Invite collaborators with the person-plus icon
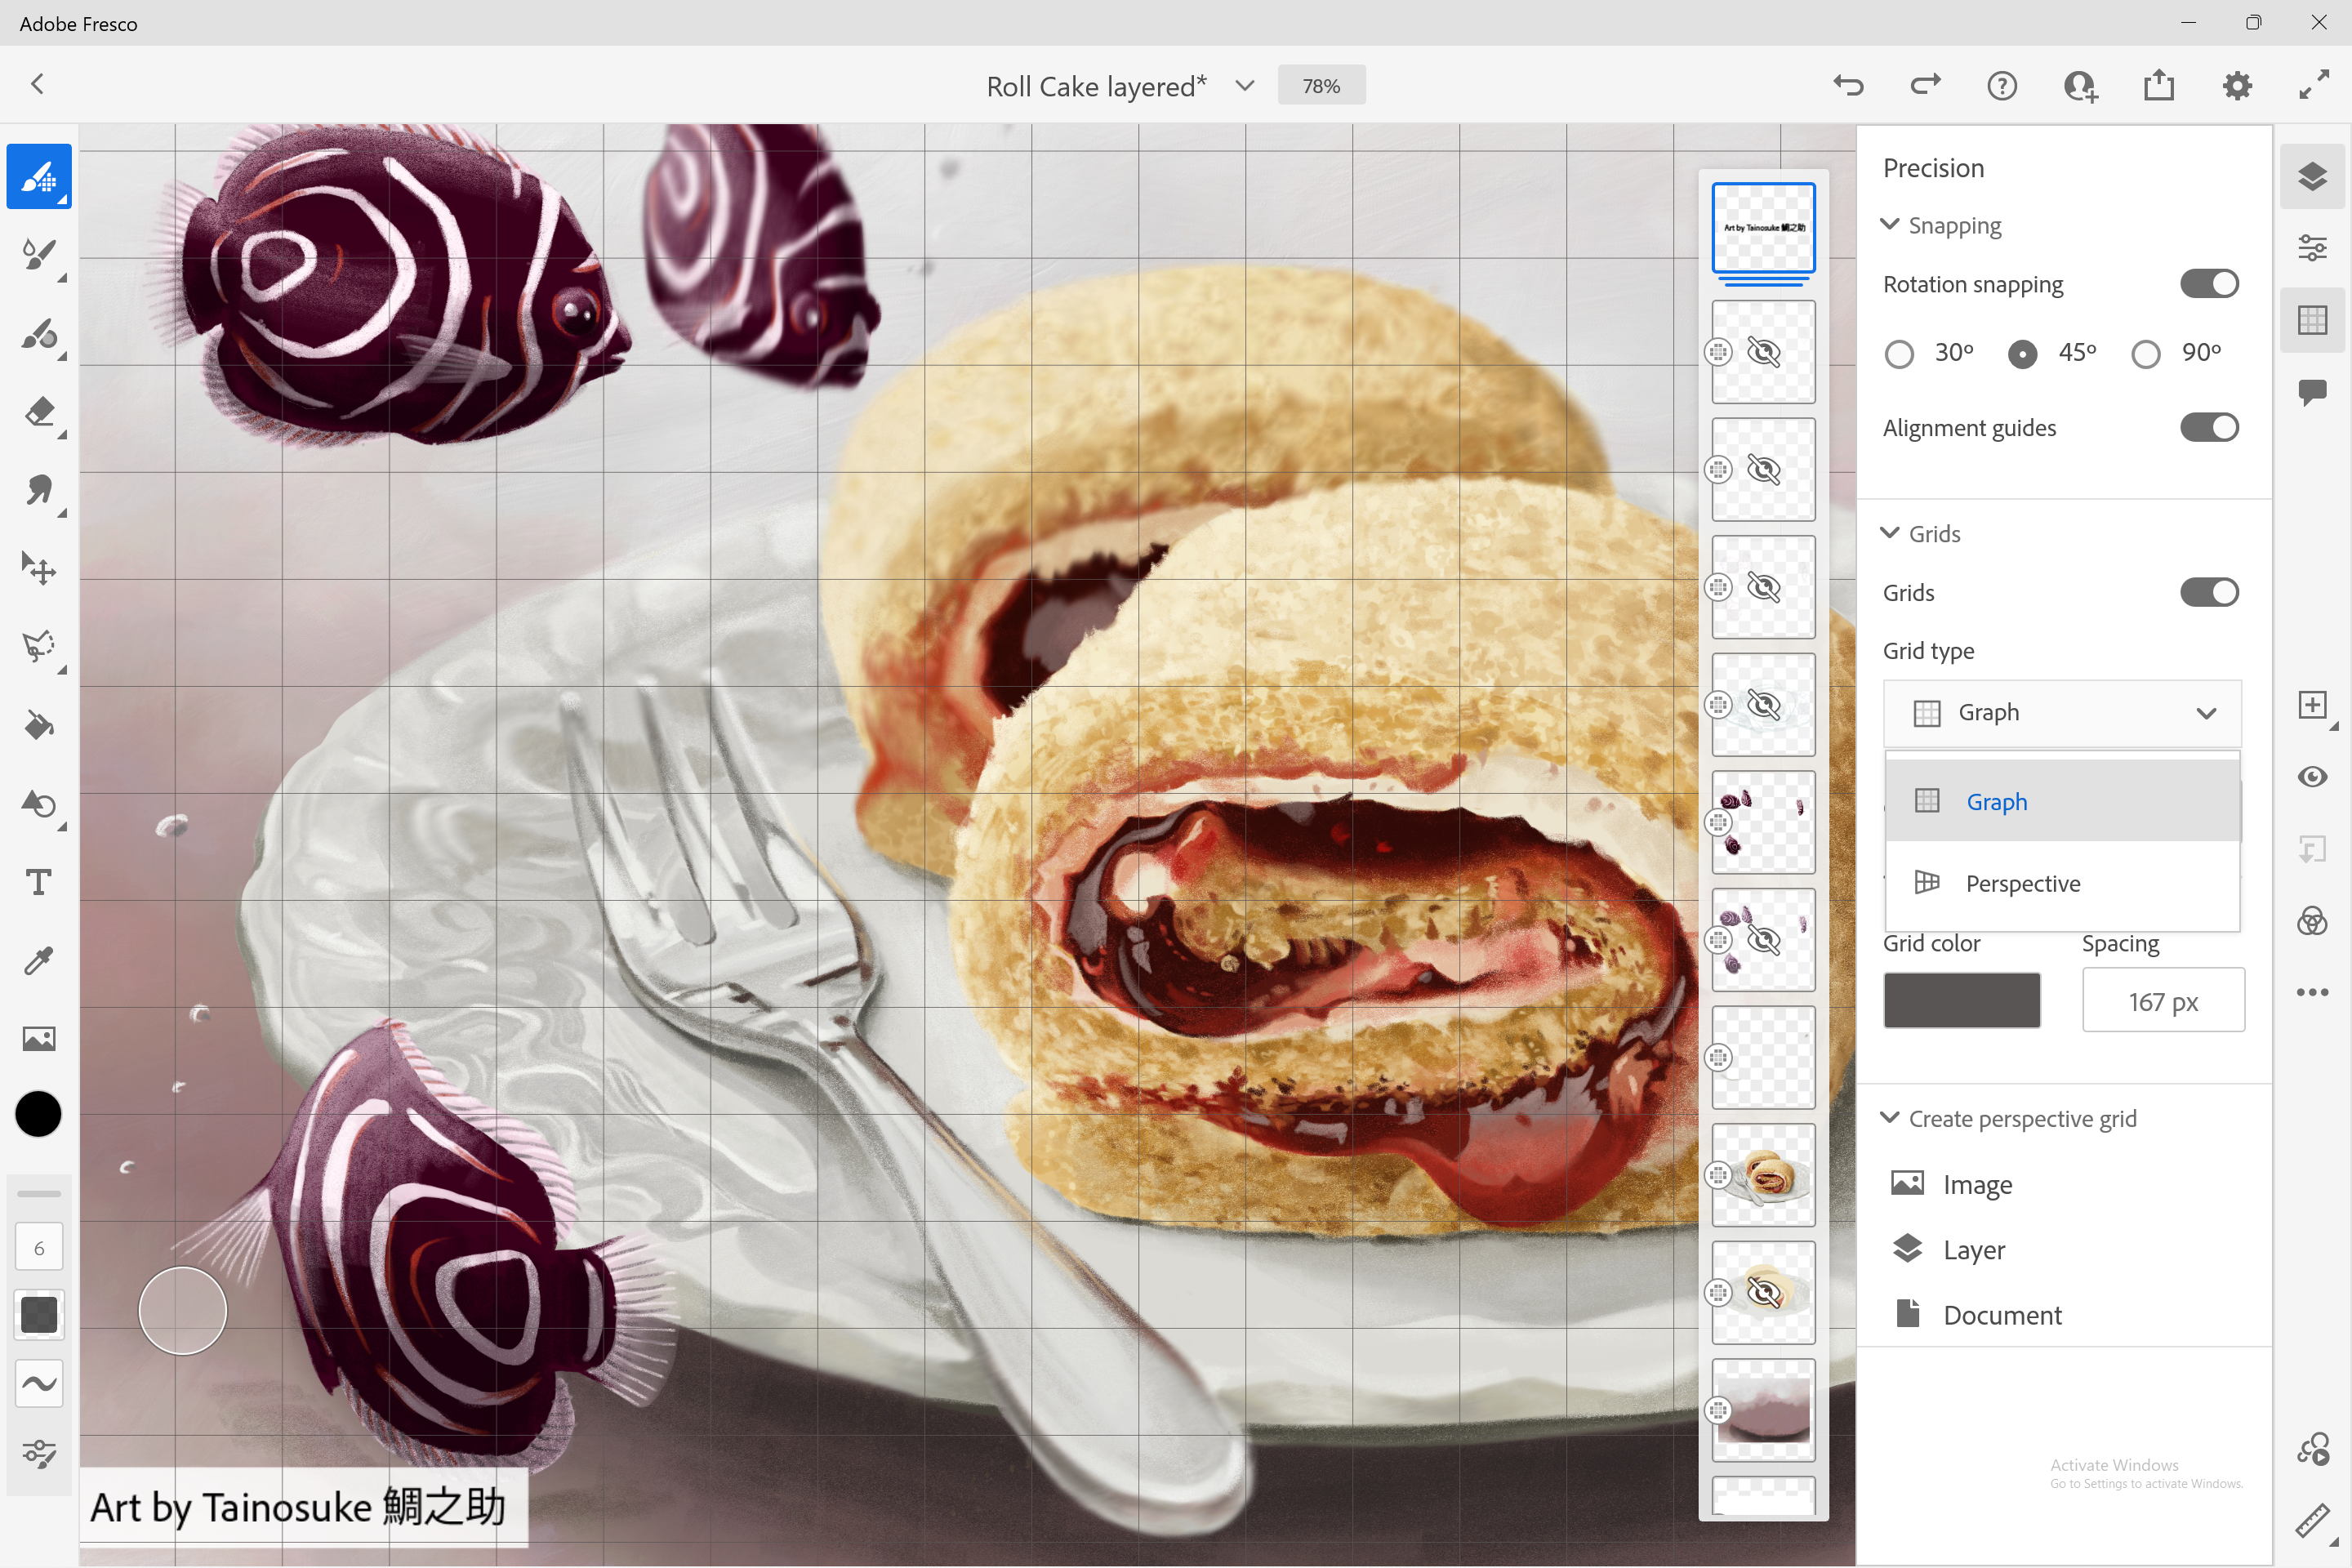This screenshot has height=1568, width=2352. pos(2081,86)
